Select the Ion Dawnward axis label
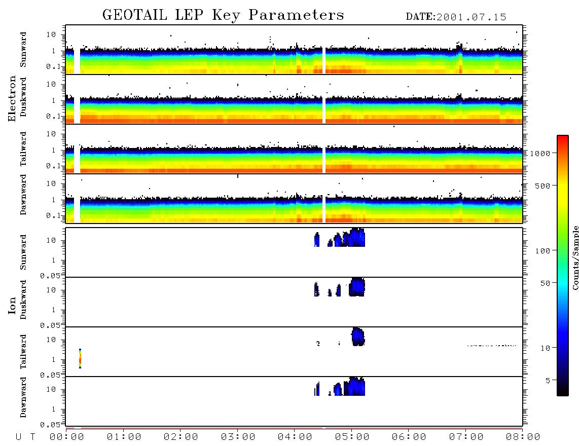Viewport: 579px width, 446px height. (x=23, y=397)
